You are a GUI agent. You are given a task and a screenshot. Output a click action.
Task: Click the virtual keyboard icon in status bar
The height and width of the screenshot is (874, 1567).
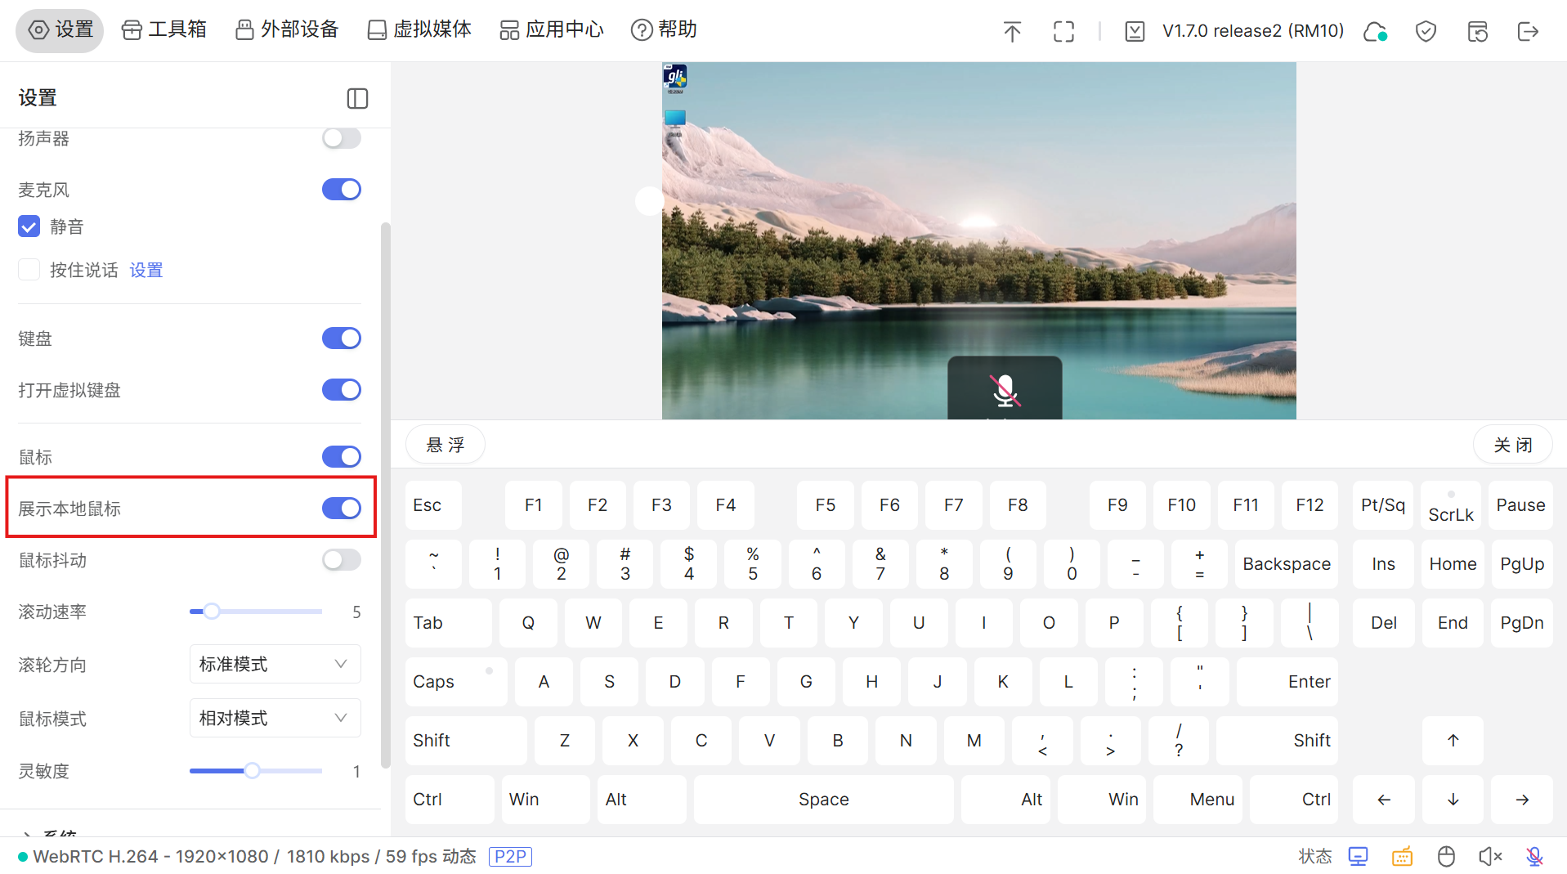pos(1402,856)
